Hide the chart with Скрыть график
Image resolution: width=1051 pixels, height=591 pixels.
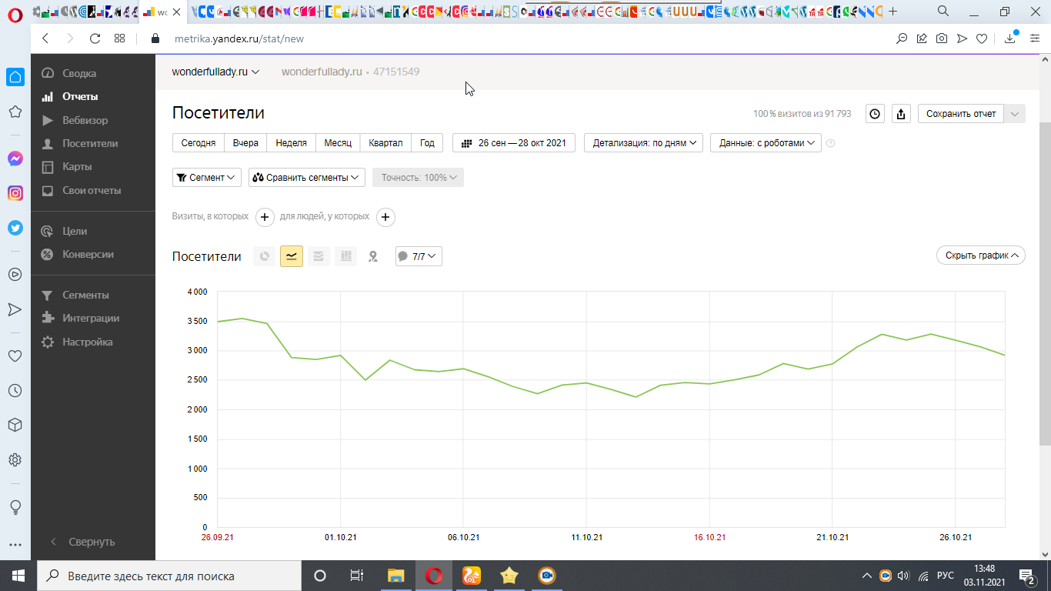[981, 255]
